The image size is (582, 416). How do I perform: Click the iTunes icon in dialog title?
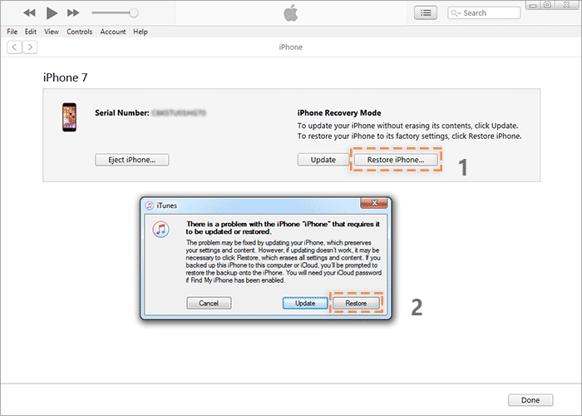(x=149, y=206)
